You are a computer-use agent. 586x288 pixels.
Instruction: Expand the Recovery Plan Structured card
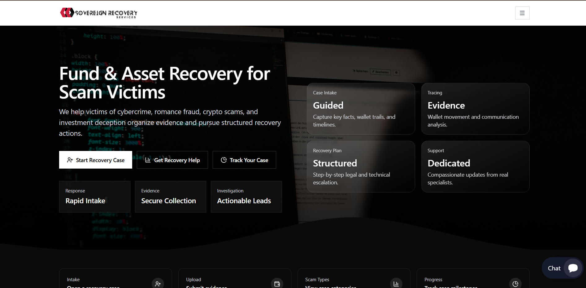pos(361,166)
